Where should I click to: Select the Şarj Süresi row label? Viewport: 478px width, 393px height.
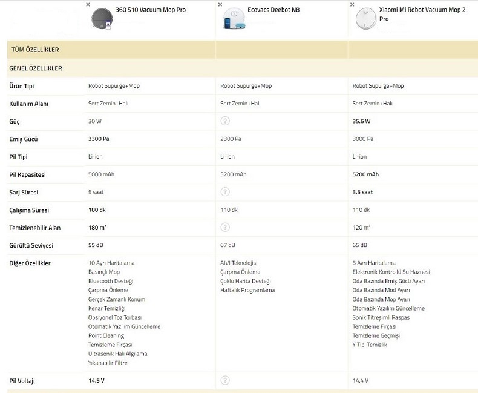[x=24, y=192]
